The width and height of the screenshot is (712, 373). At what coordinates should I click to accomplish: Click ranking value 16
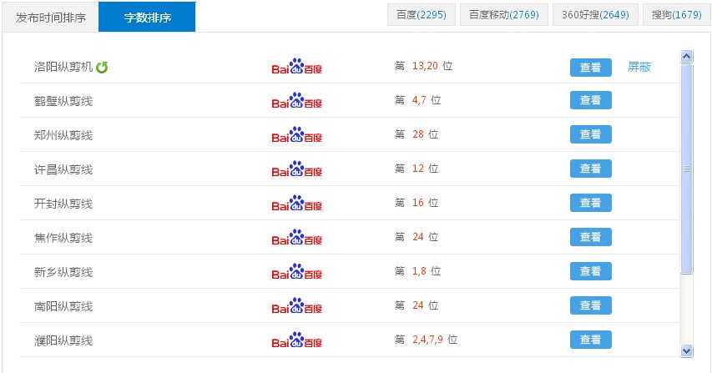[418, 203]
